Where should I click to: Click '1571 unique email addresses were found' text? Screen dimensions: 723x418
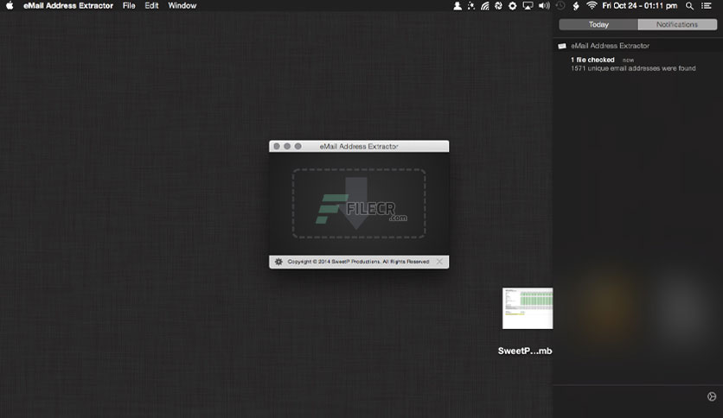(x=633, y=68)
